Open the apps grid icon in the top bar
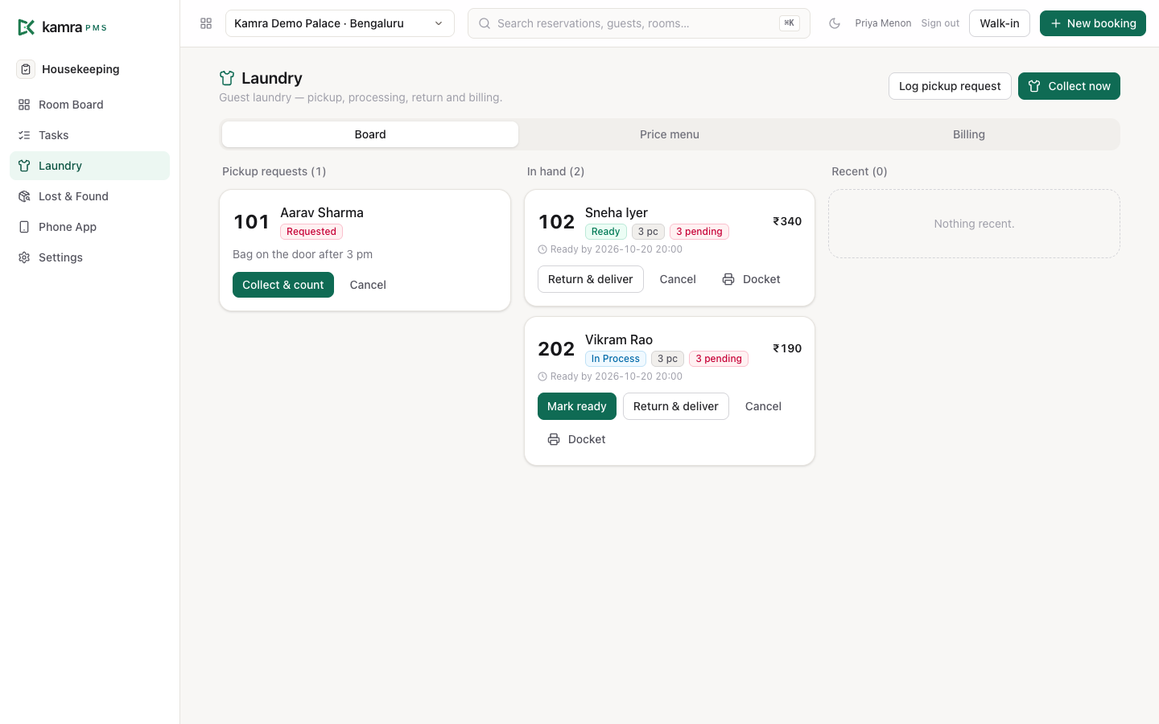Viewport: 1159px width, 724px height. click(x=206, y=23)
